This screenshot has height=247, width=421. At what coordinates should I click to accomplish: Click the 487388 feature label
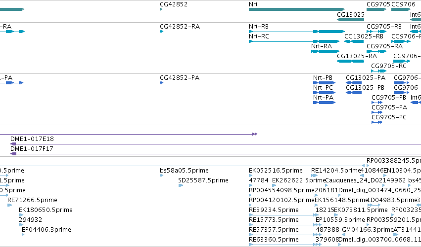point(327,230)
